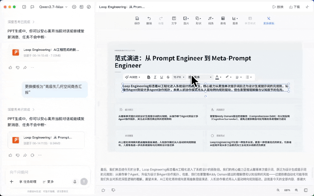Screen dimensions: 314x196
Task: Like the second PPT response
Action: (x=10, y=155)
